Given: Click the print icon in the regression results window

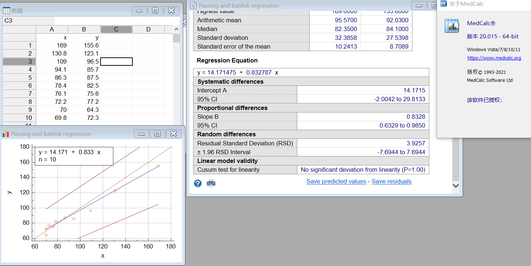Looking at the screenshot, I should point(211,183).
